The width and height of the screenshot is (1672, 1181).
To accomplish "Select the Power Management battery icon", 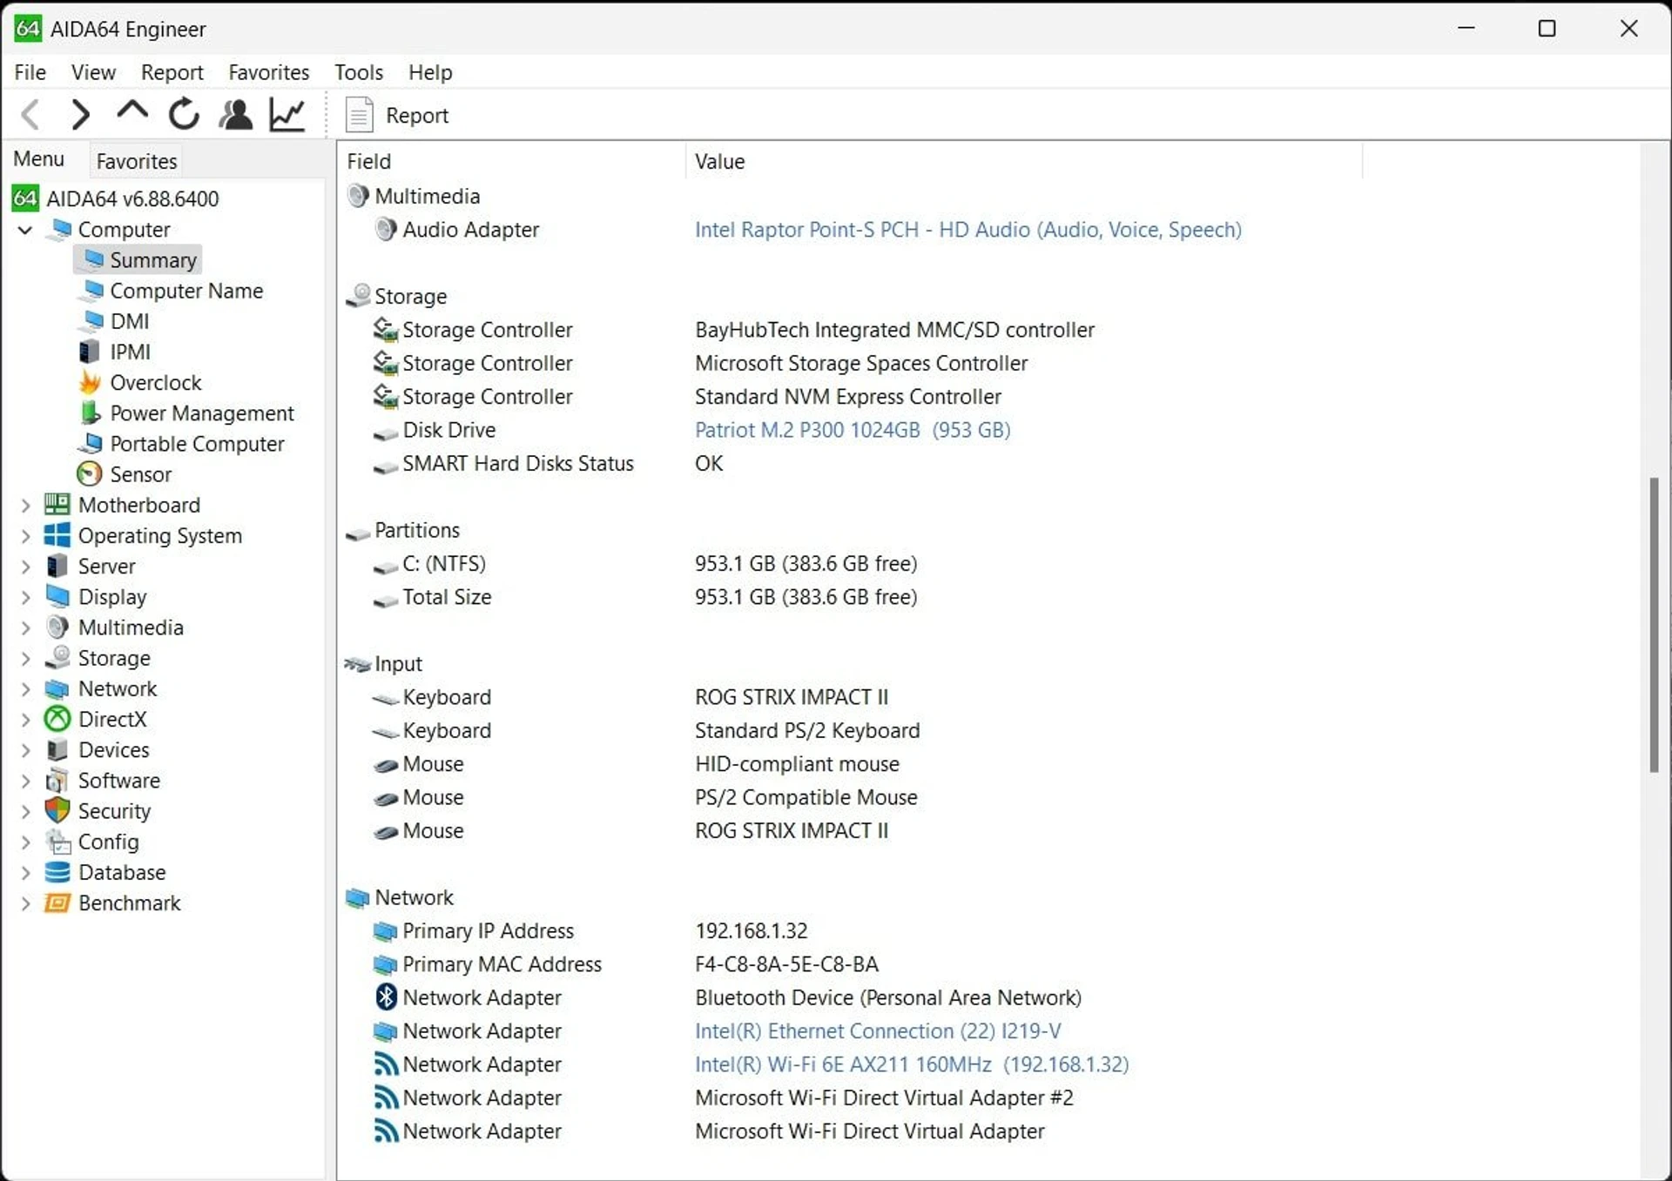I will (90, 413).
